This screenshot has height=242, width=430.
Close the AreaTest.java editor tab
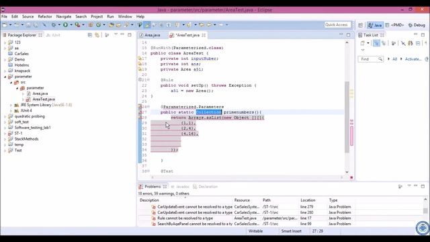click(x=204, y=35)
